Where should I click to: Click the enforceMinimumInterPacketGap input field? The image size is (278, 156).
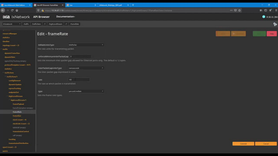(80, 57)
